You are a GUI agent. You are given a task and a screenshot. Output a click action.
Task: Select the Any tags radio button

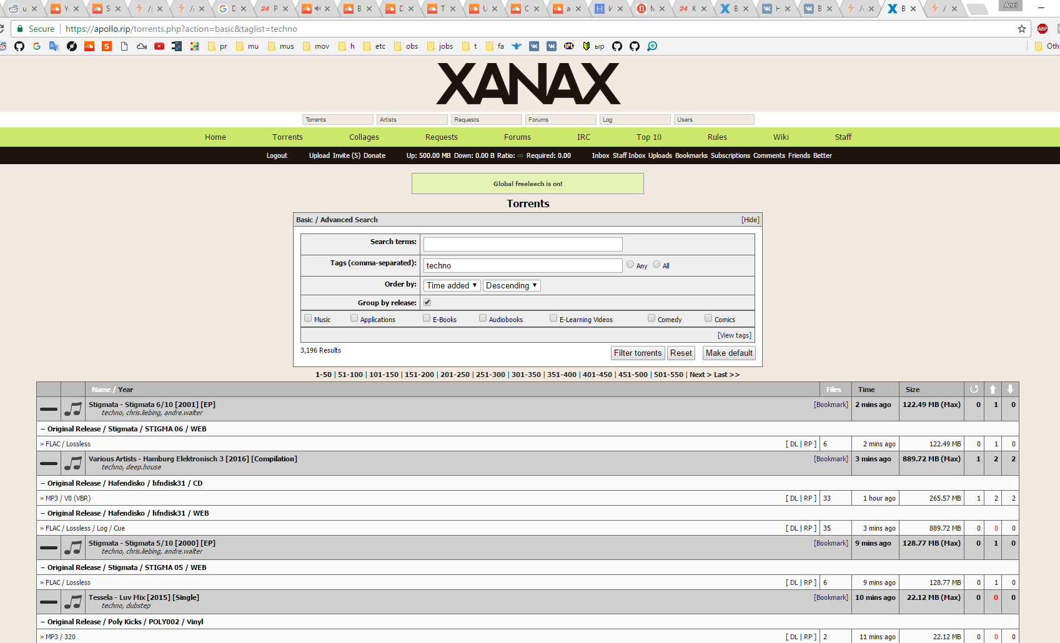point(630,265)
